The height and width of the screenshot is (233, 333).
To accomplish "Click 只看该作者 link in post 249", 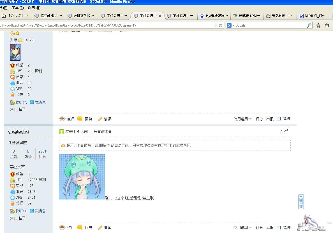I will coord(103,131).
